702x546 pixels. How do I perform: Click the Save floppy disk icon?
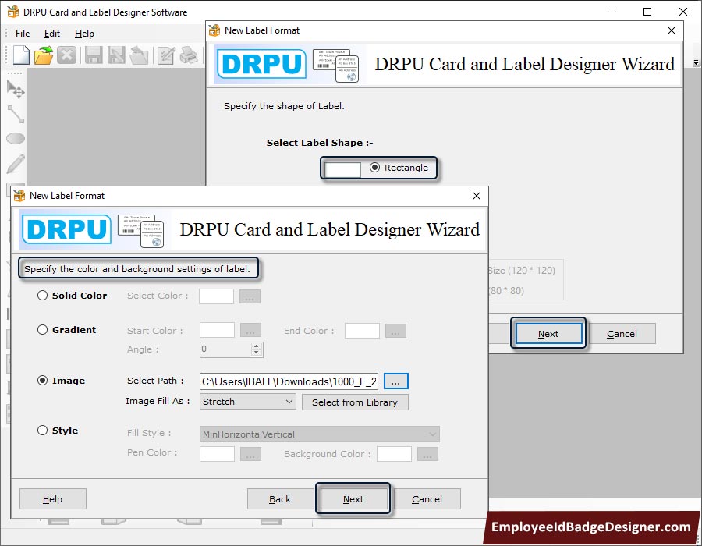point(94,55)
